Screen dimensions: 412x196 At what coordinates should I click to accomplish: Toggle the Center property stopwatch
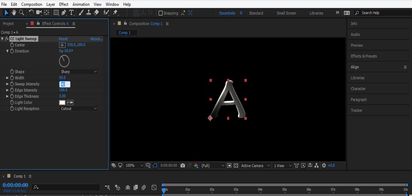coord(12,45)
